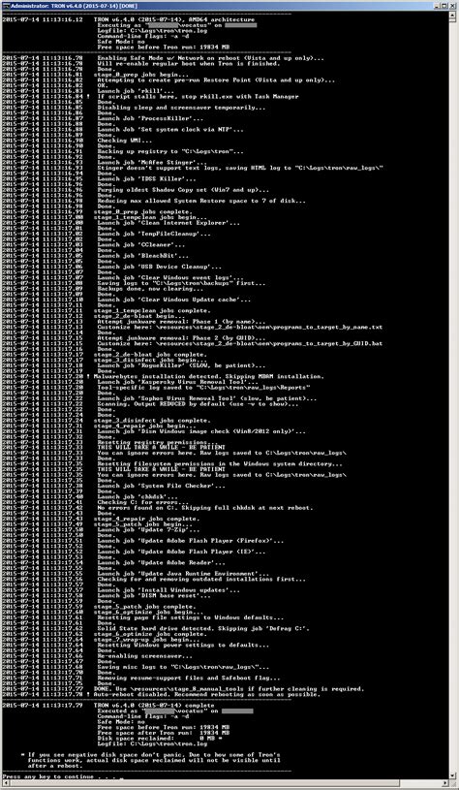Click the 'Press any key to continue' prompt

[x=62, y=775]
